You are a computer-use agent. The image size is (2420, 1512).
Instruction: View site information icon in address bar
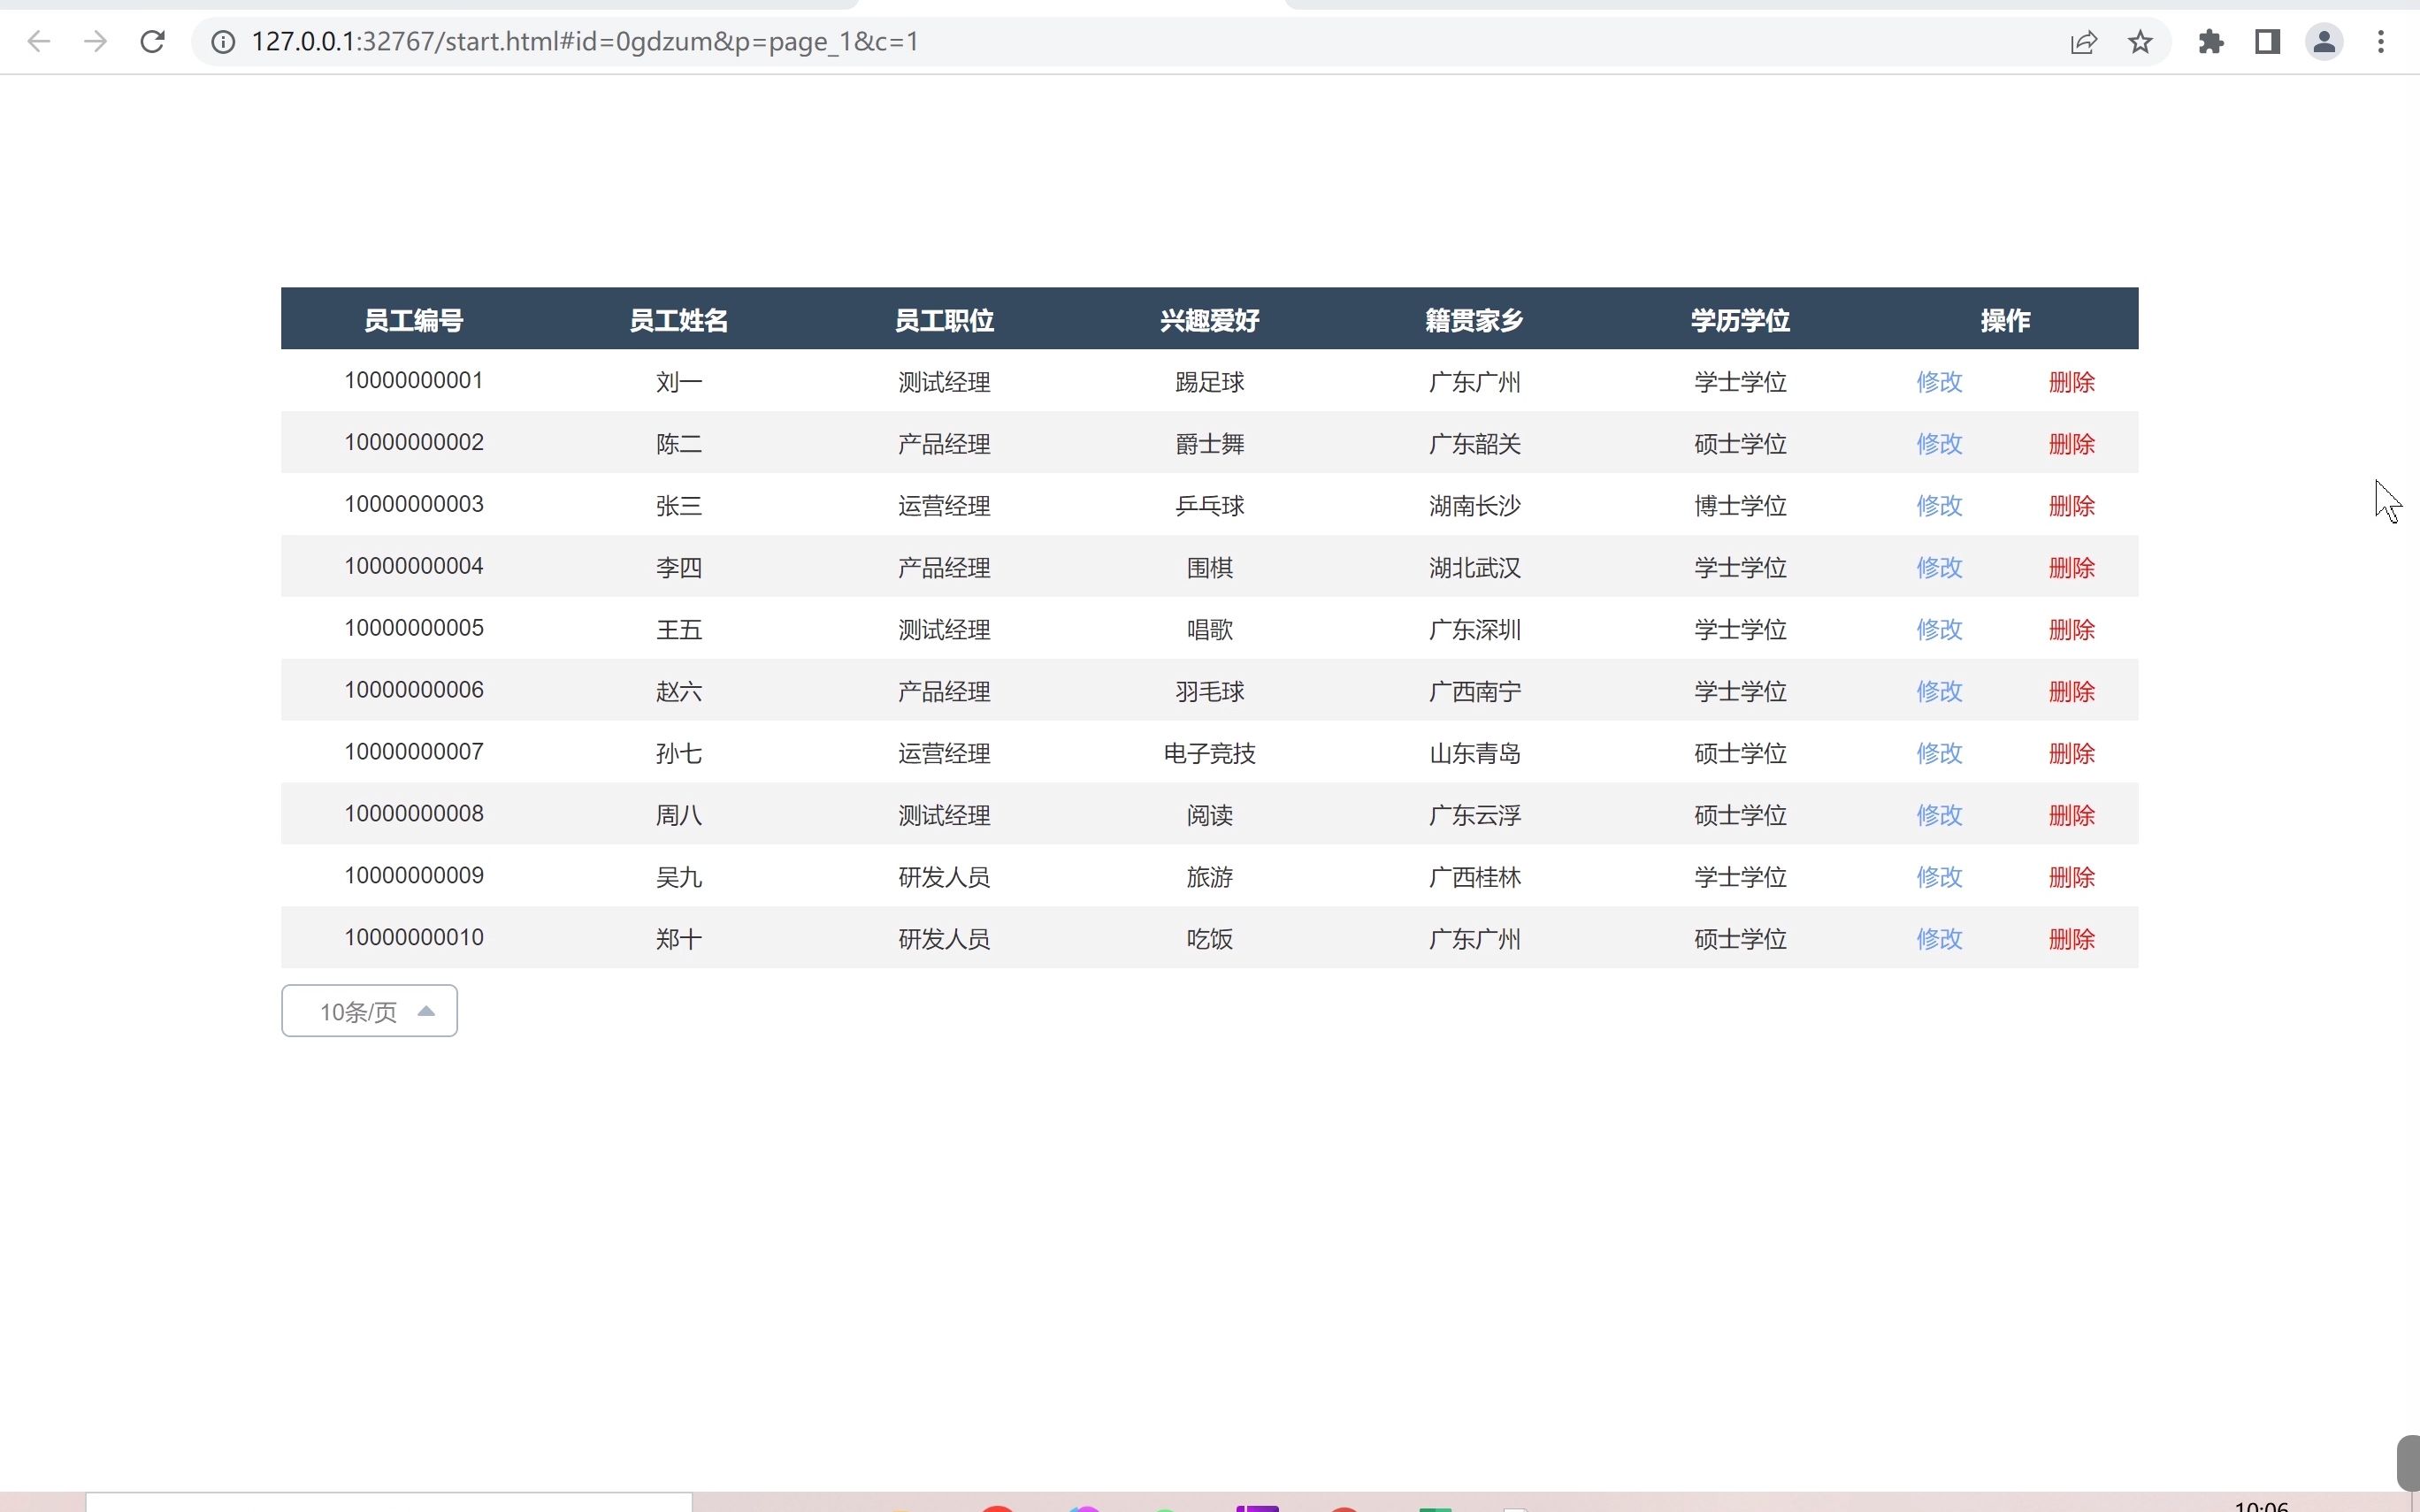point(223,42)
